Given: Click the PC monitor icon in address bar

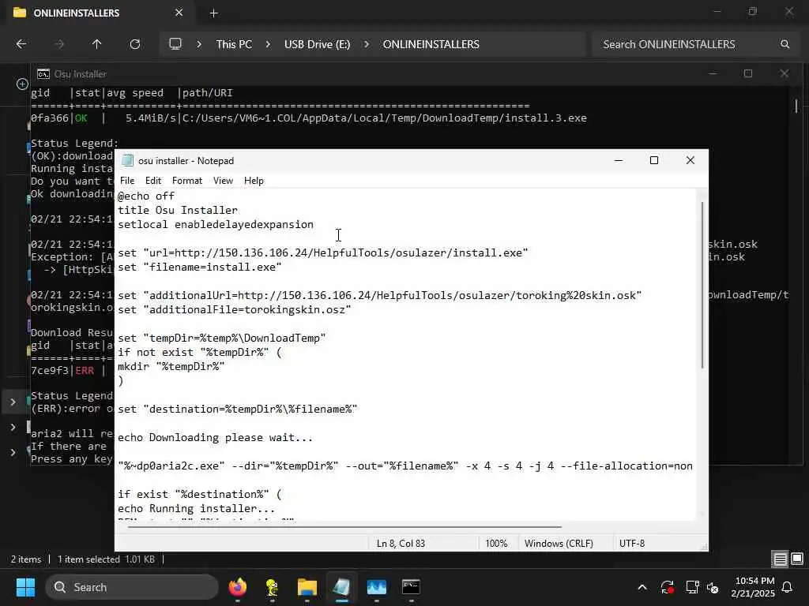Looking at the screenshot, I should coord(175,44).
